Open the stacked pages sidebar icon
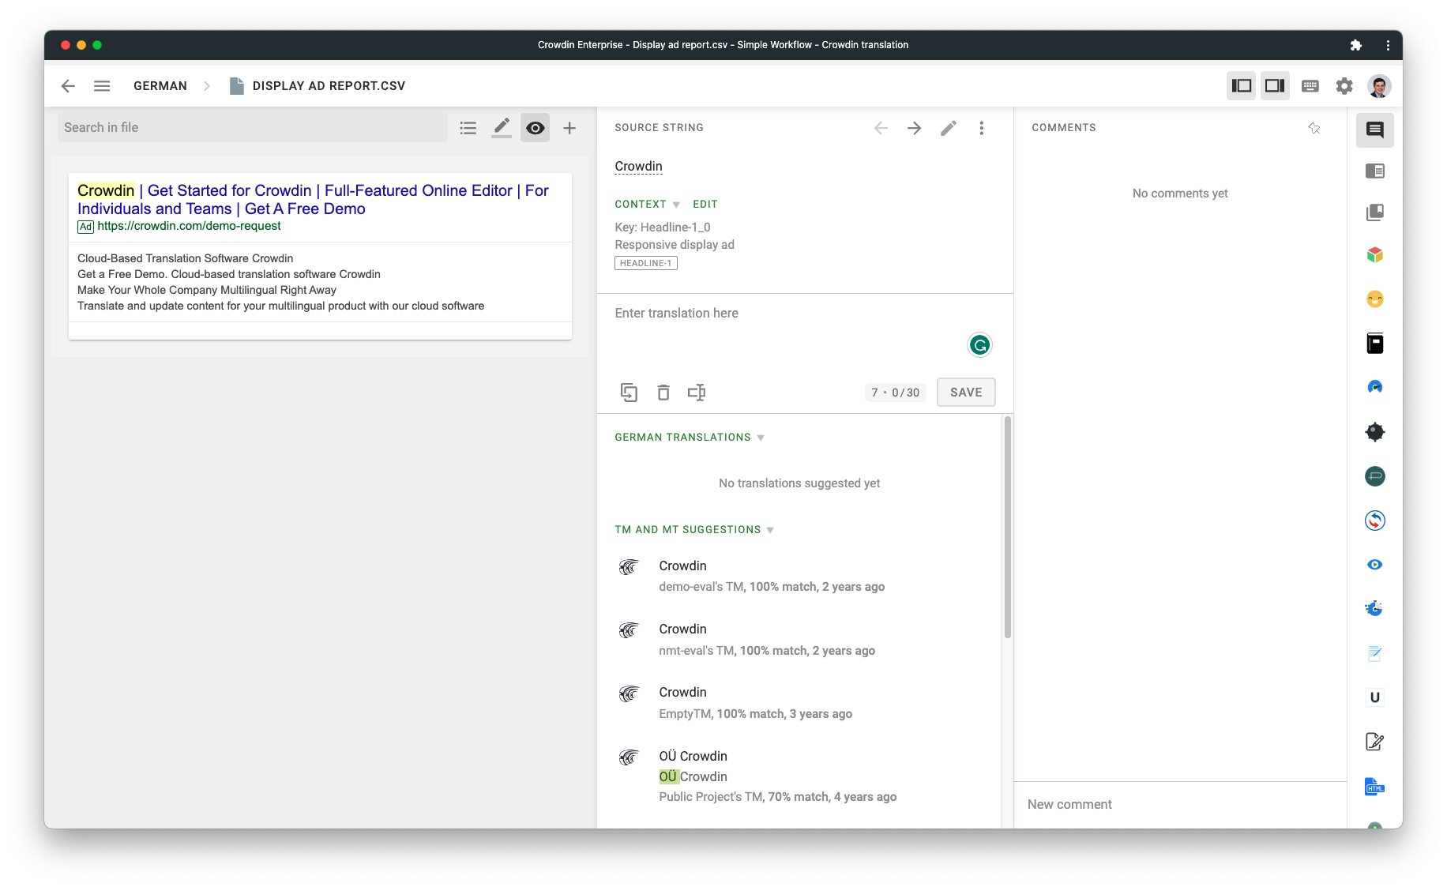 pos(1375,212)
